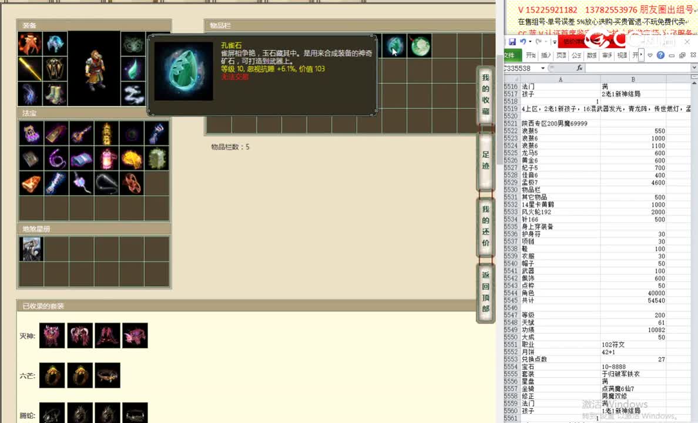Click the blue Help icon in the ribbon
This screenshot has width=698, height=423.
pos(661,55)
